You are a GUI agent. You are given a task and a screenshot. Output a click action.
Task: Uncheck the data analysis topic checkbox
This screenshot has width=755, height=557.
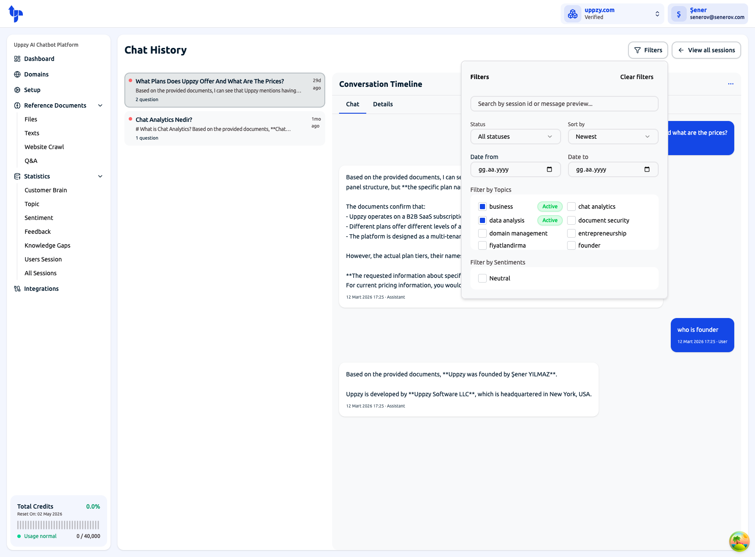coord(482,220)
